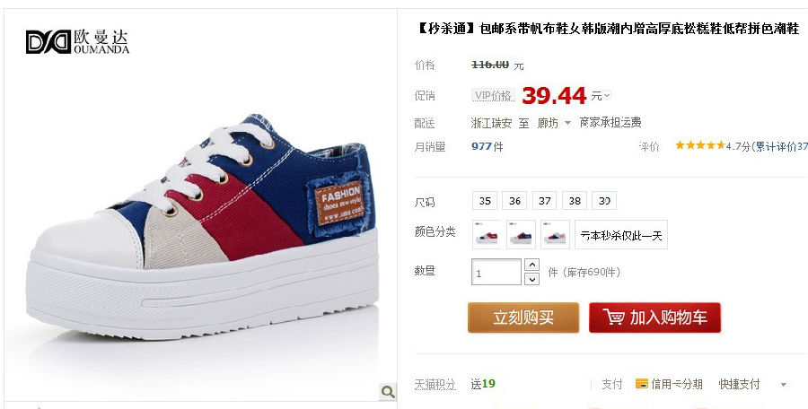Increase quantity with the up arrow

pos(531,265)
